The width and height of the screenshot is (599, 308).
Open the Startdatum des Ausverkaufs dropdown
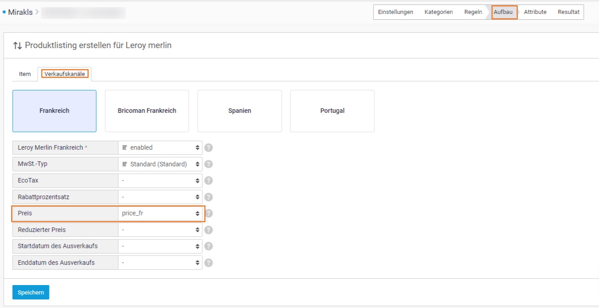(160, 246)
